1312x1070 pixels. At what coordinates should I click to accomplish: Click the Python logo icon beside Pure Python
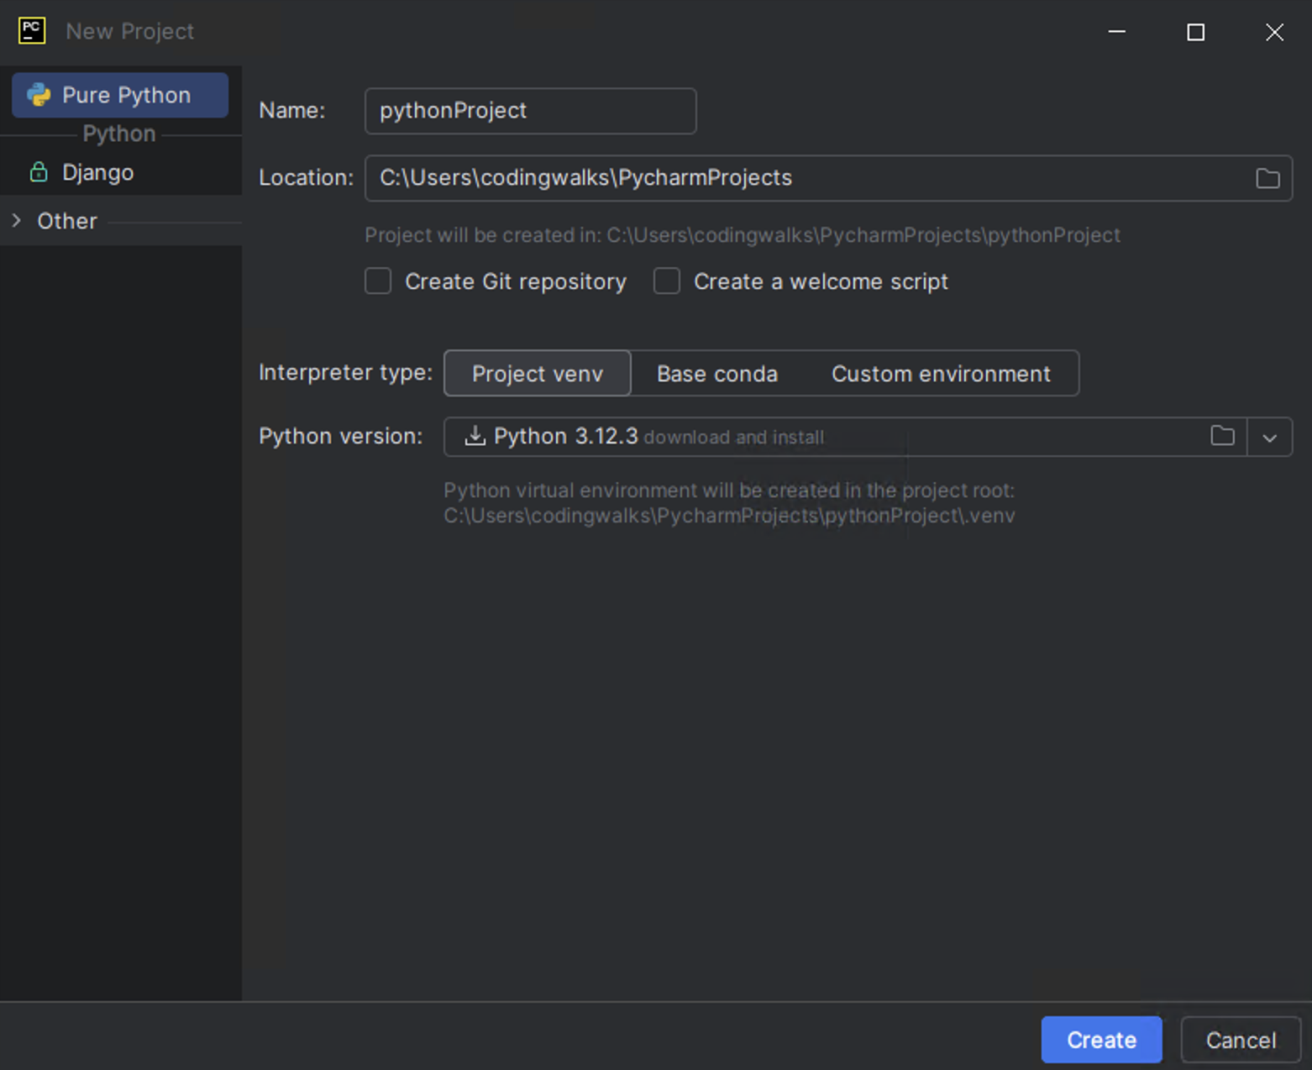(39, 95)
